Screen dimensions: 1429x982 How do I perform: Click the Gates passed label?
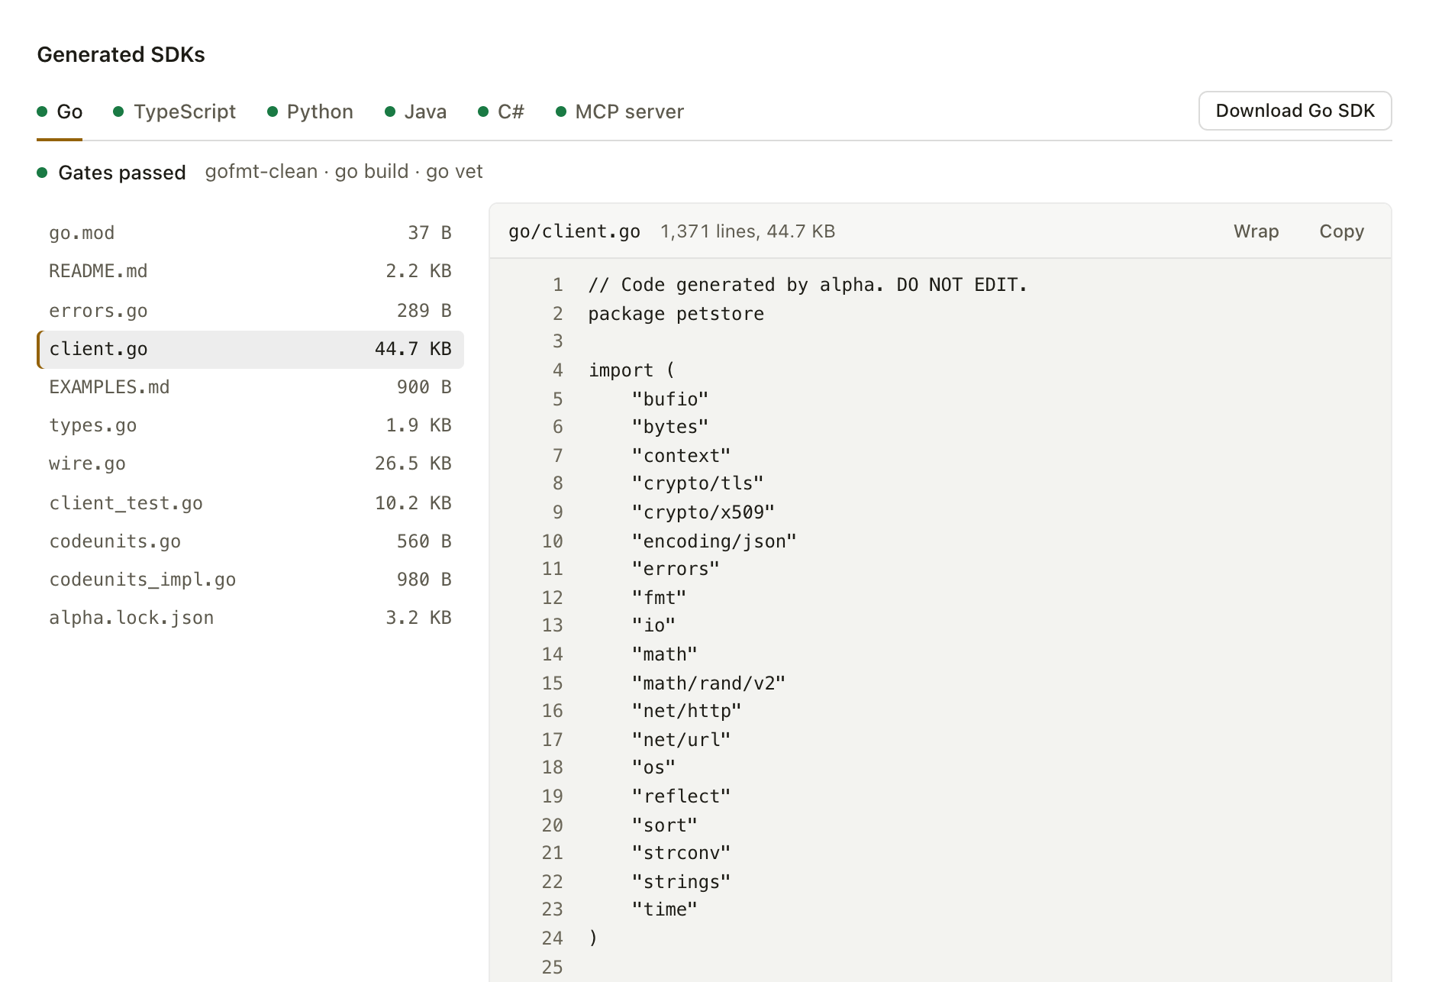pos(122,173)
